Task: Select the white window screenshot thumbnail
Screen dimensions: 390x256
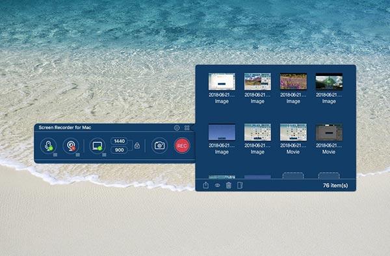Action: [222, 81]
